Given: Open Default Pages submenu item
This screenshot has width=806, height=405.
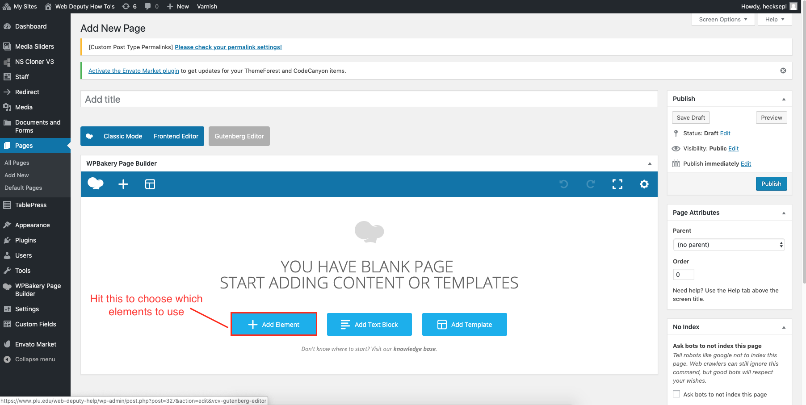Looking at the screenshot, I should (23, 188).
